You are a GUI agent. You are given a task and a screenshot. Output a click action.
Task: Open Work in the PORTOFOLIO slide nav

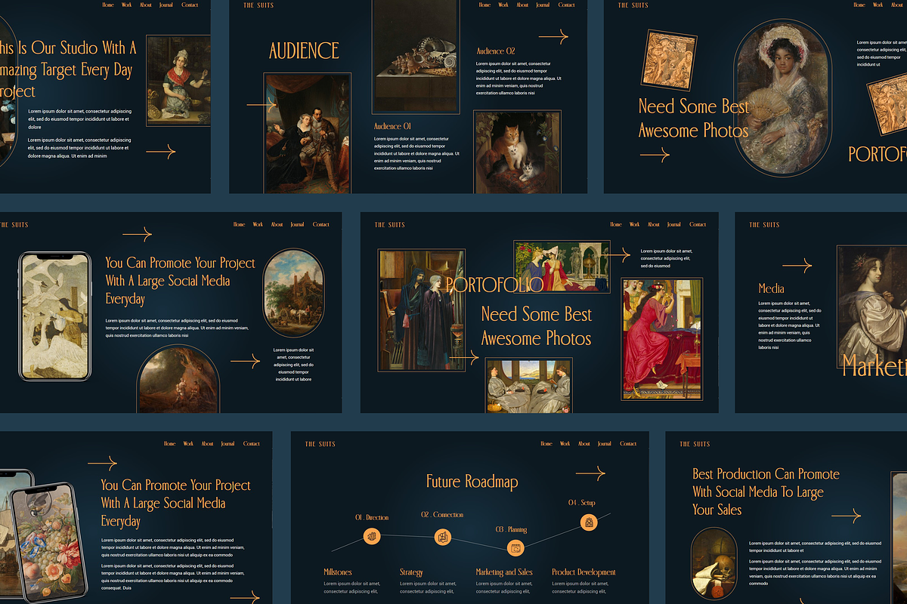634,224
